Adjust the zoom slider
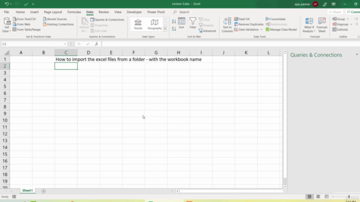This screenshot has width=360, height=202. pyautogui.click(x=349, y=196)
